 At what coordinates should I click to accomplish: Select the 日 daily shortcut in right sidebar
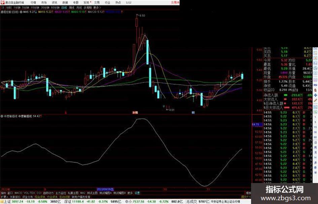[x=315, y=143]
